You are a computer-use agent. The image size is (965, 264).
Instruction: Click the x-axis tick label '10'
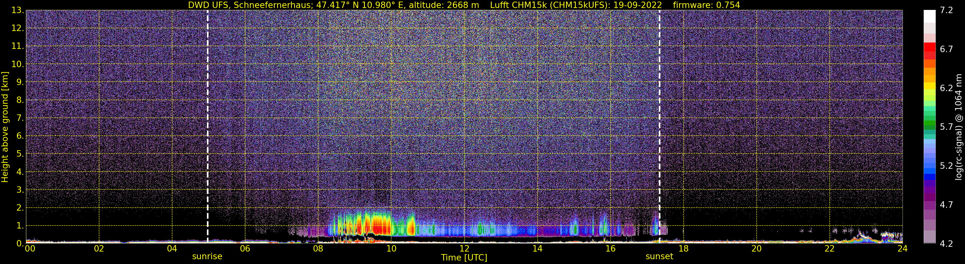[x=391, y=249]
